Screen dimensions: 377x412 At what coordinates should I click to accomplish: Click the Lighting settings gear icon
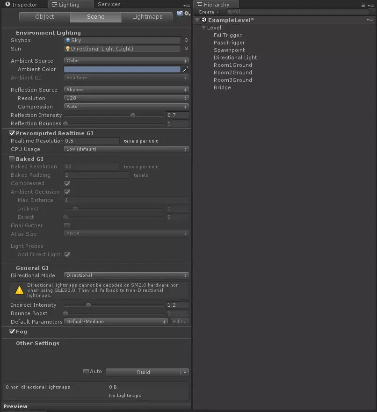point(187,13)
